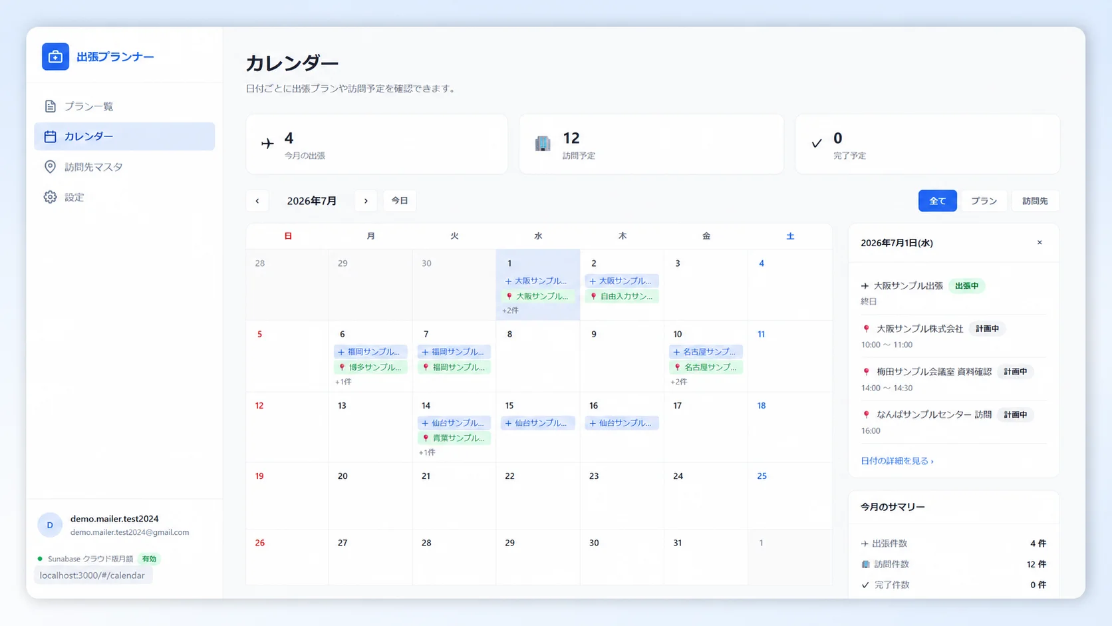The image size is (1112, 626).
Task: Open the 仙台サンプル trip event on July 14
Action: tap(454, 423)
